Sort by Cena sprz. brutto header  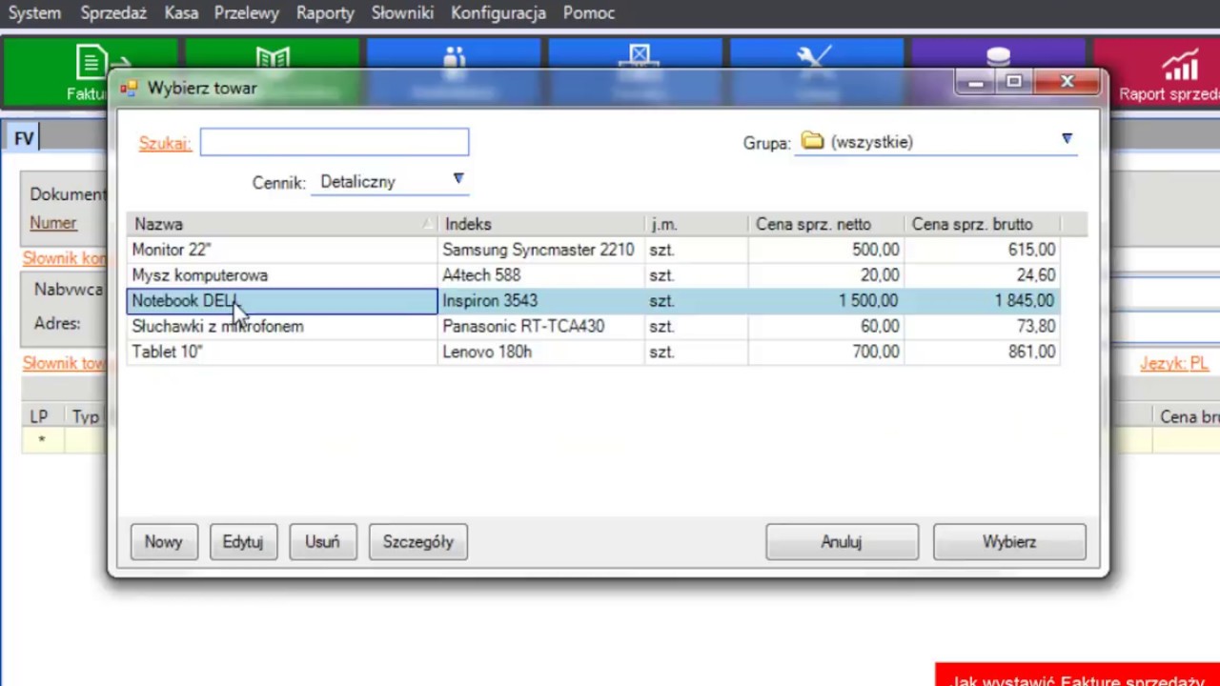coord(981,224)
